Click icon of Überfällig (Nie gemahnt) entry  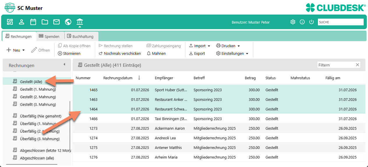pos(15,116)
